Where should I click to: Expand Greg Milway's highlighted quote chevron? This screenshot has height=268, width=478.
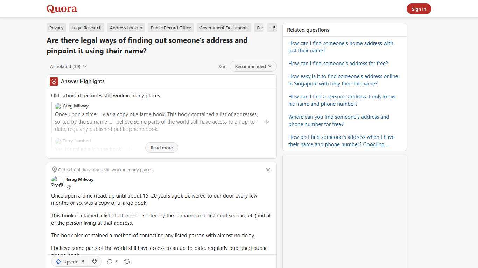tap(267, 121)
